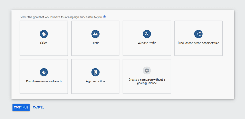The image size is (245, 119).
Task: Click the Leads people icon
Action: [x=95, y=34]
